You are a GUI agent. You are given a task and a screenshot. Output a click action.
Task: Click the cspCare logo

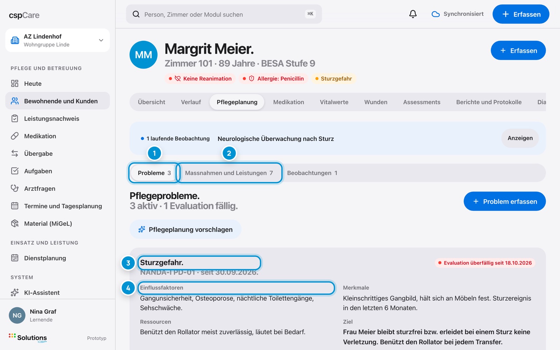(x=24, y=15)
